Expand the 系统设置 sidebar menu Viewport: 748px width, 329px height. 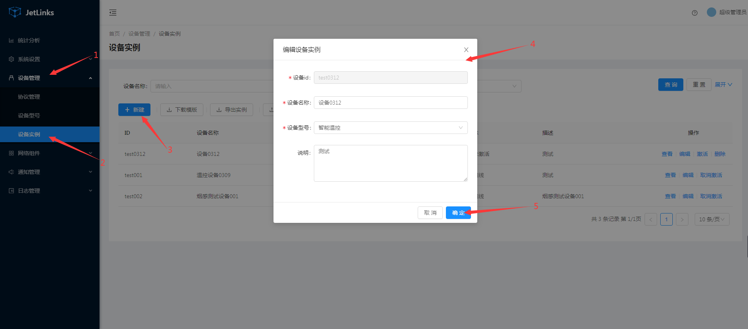pyautogui.click(x=29, y=59)
